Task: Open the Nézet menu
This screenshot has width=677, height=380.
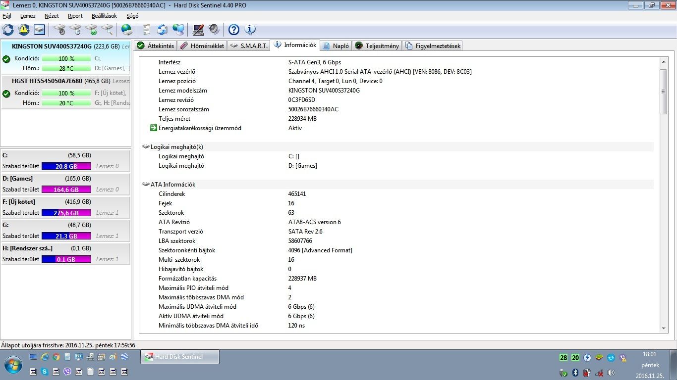Action: (52, 16)
